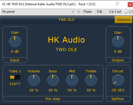
Task: Close the HK TWD DLX plugin window
Action: point(130,4)
